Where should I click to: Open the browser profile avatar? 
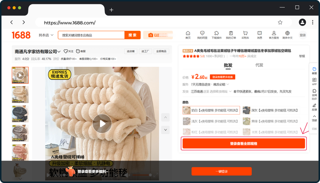point(302,22)
